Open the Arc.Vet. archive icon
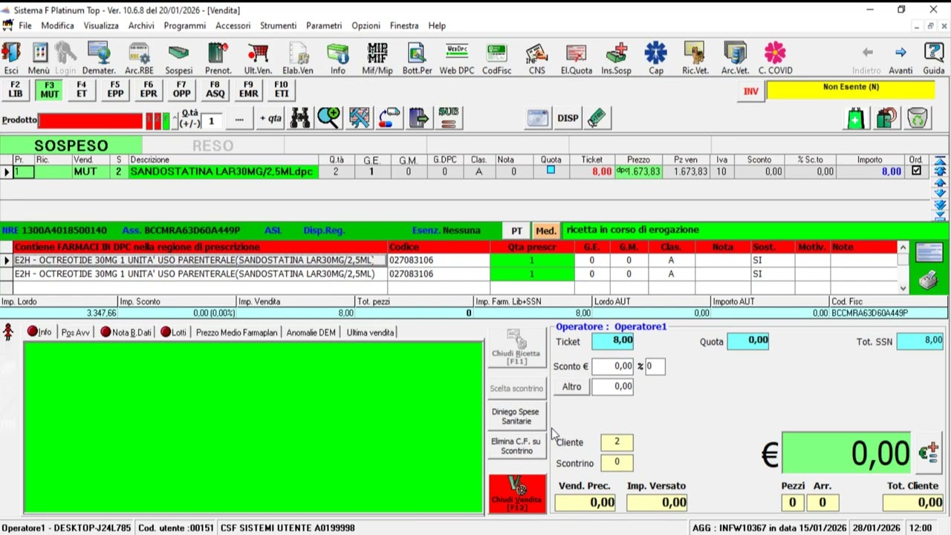951x535 pixels. pyautogui.click(x=736, y=59)
